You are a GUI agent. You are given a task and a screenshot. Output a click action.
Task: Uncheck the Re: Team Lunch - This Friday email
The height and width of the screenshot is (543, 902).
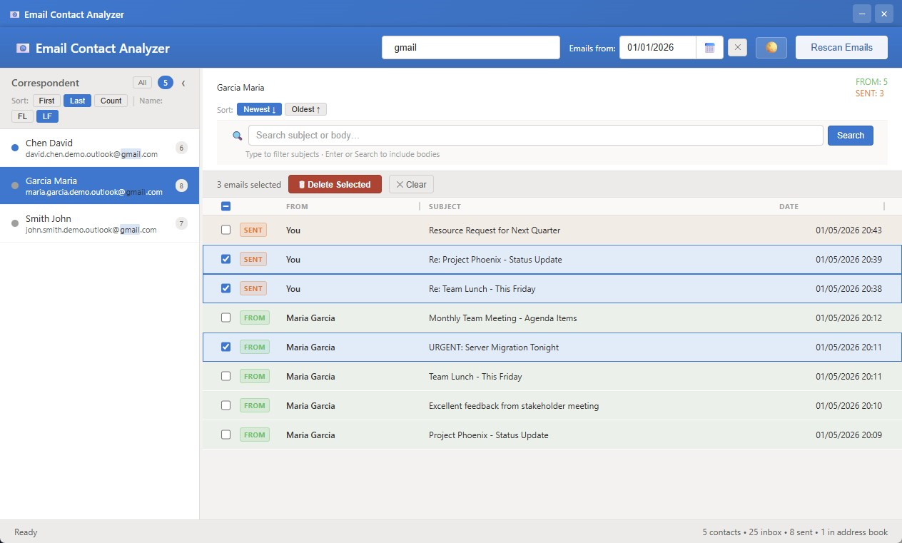click(225, 288)
